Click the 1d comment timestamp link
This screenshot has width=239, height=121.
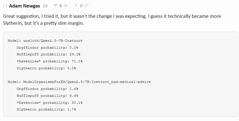click(45, 6)
